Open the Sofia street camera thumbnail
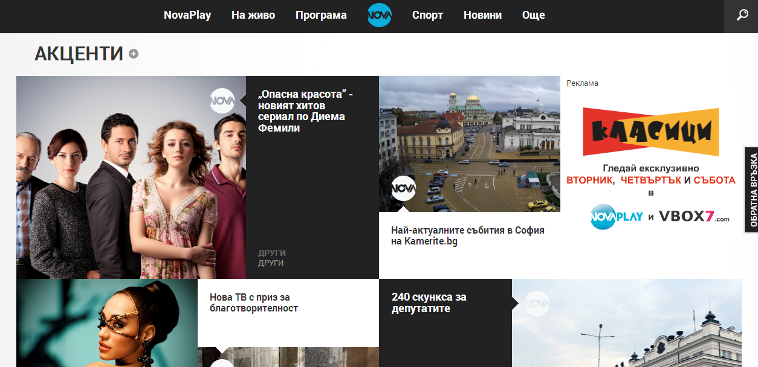Image resolution: width=758 pixels, height=367 pixels. point(470,144)
